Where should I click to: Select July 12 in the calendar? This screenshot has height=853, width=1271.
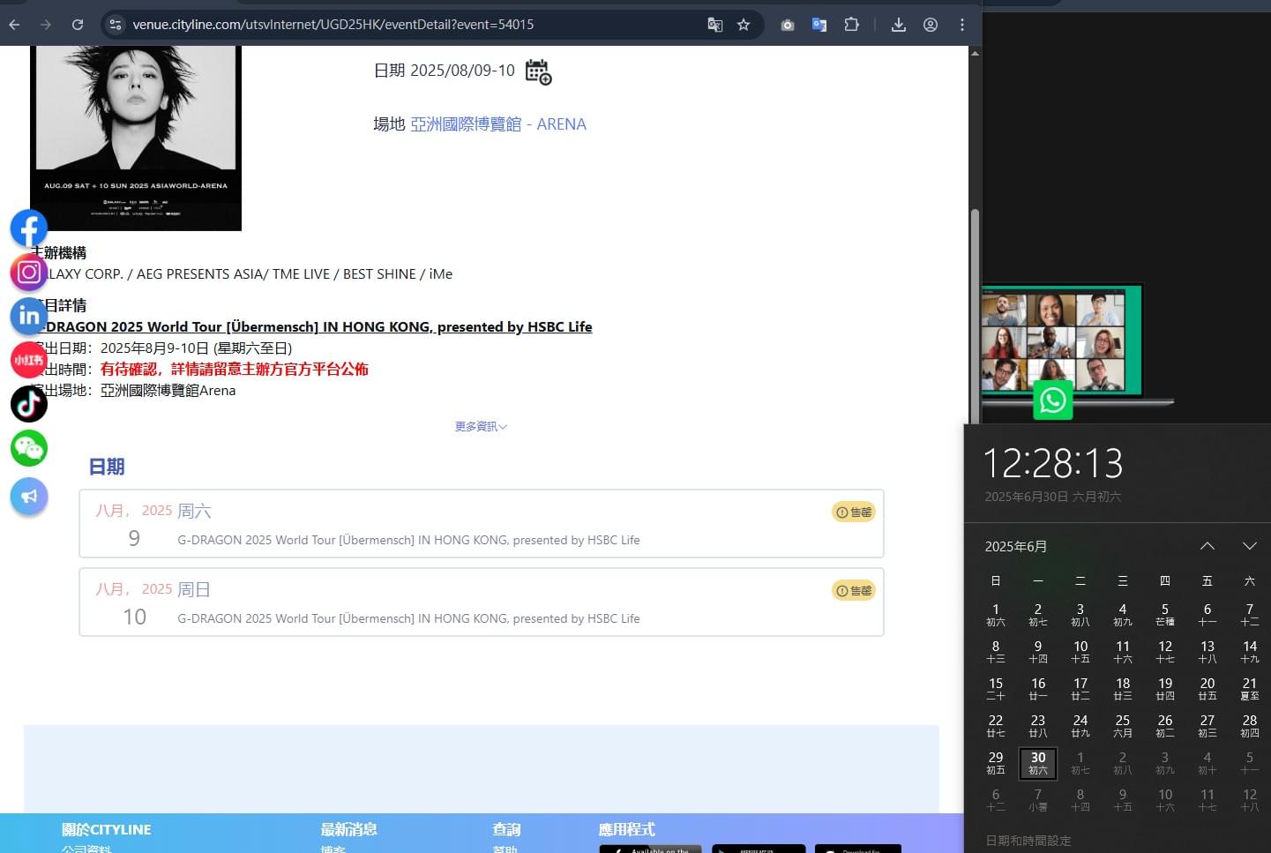click(1250, 800)
